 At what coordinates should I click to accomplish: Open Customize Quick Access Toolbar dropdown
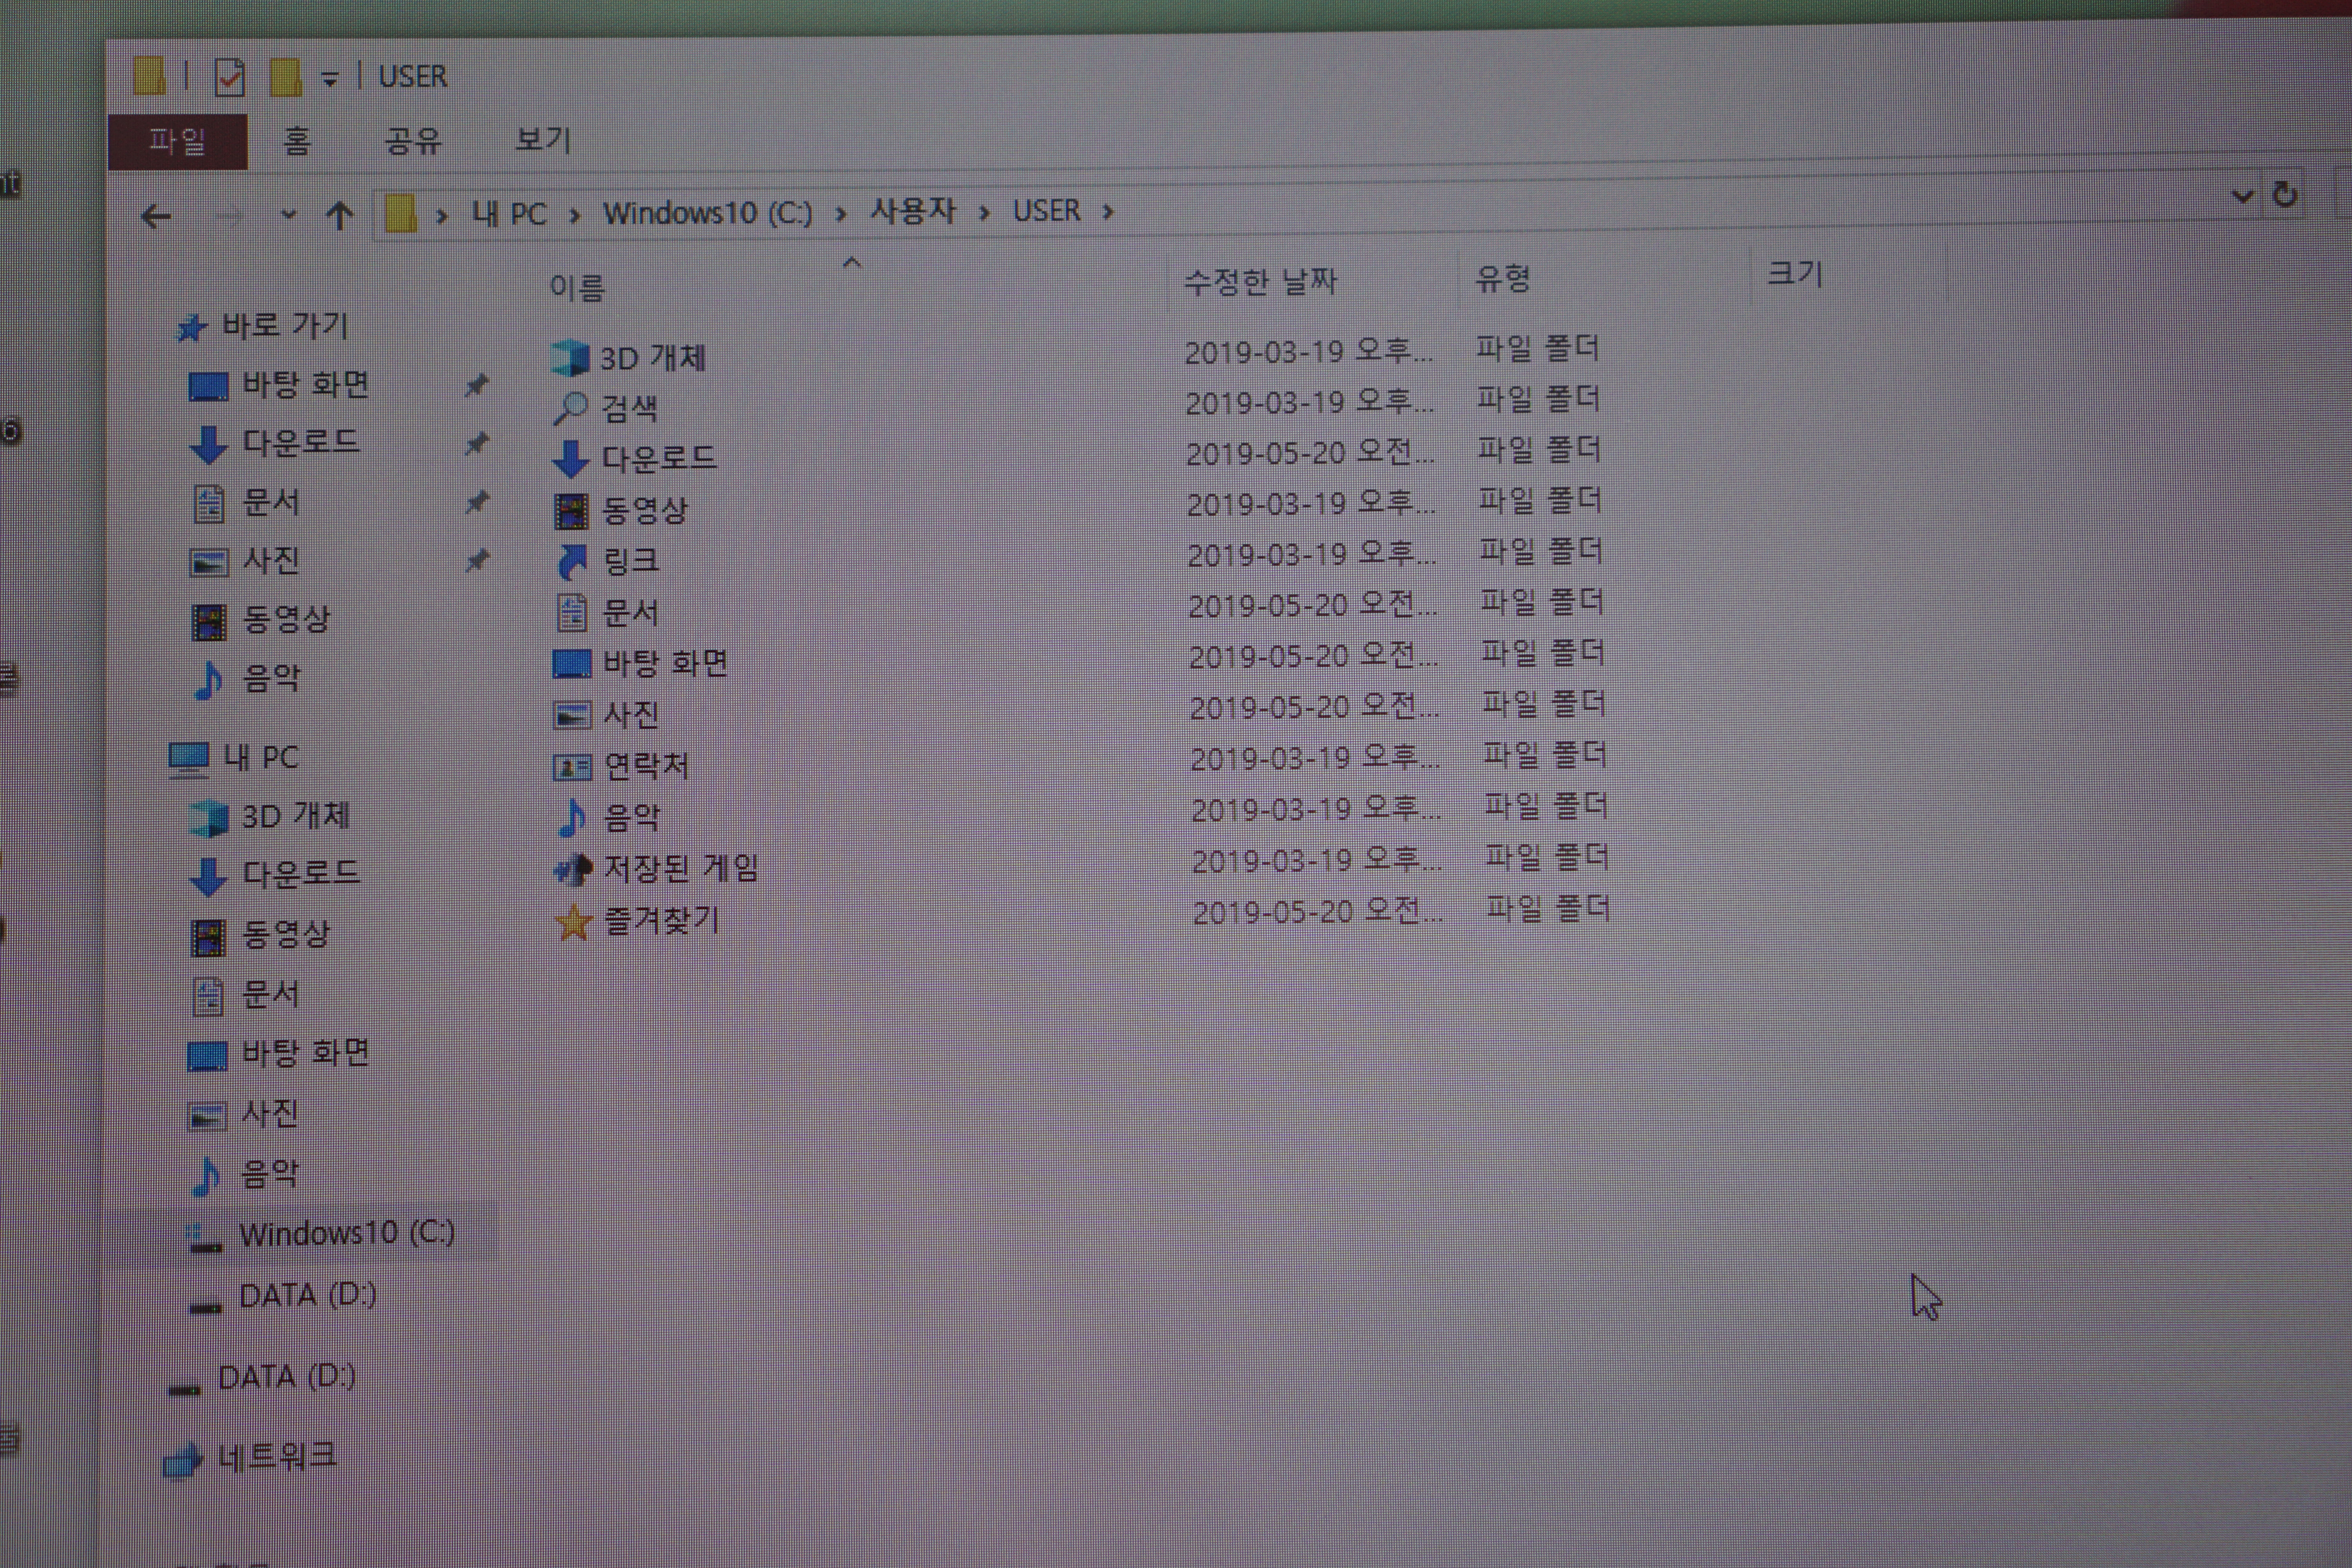click(x=330, y=78)
